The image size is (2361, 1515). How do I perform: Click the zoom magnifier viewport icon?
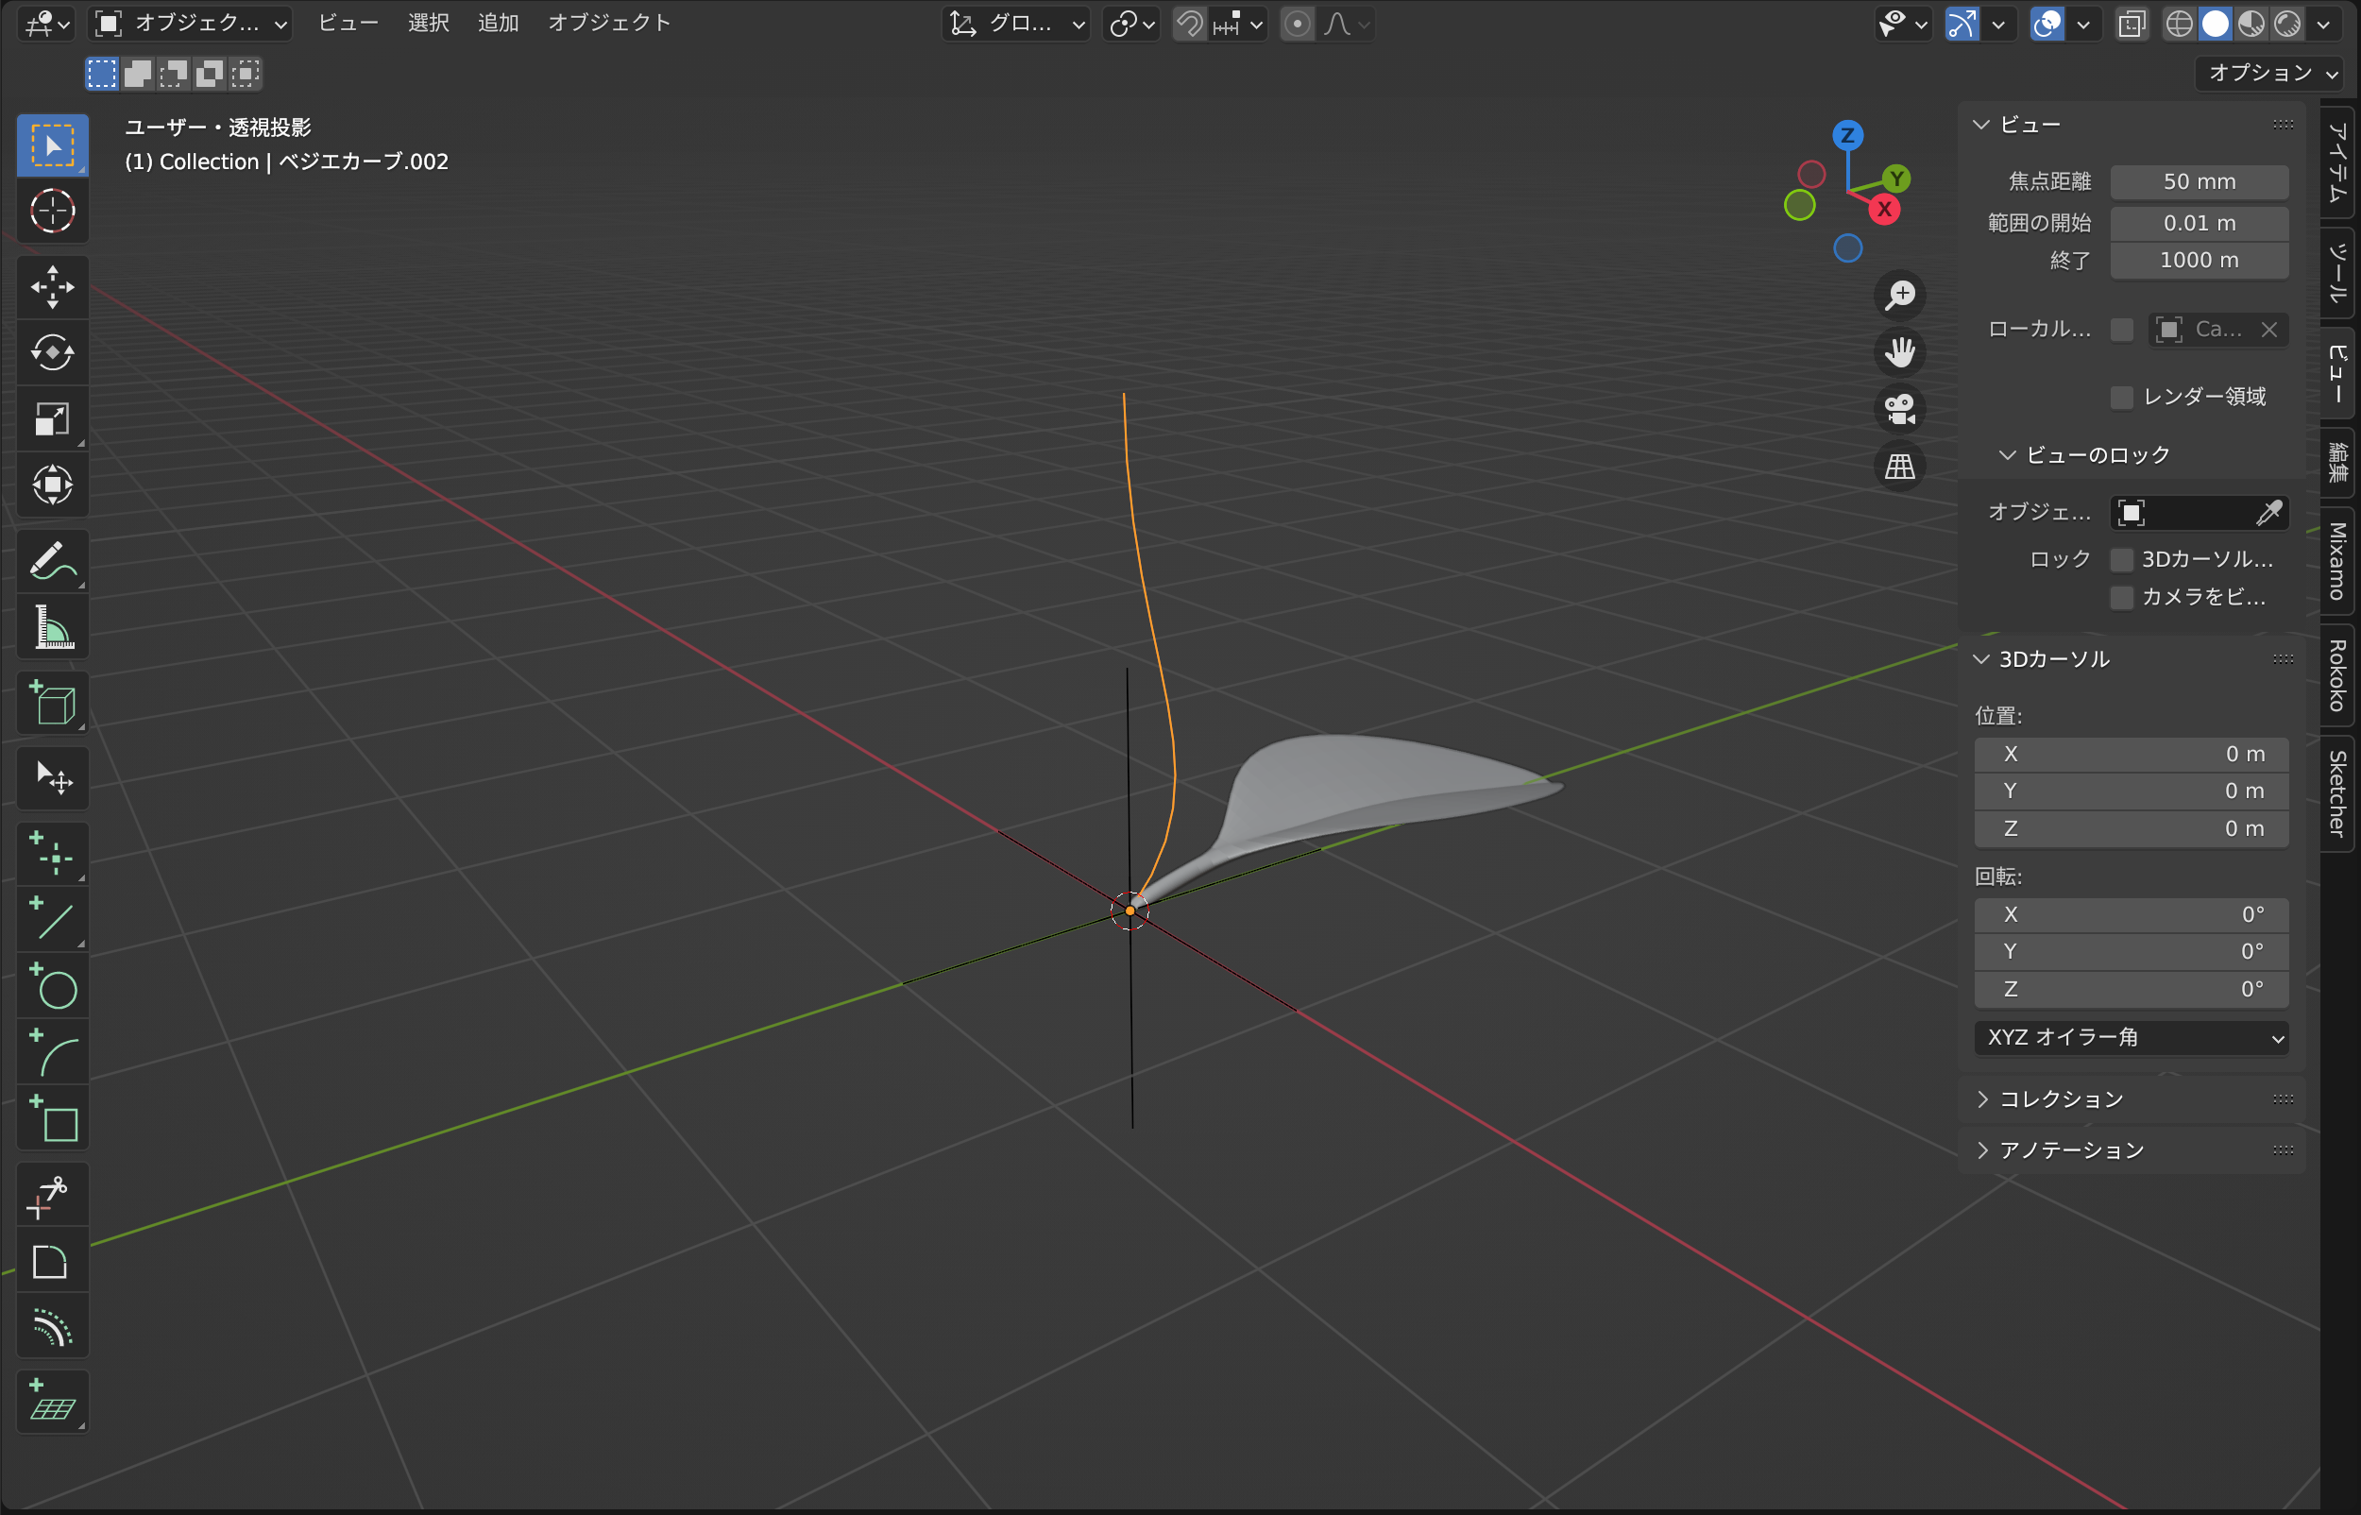point(1900,295)
